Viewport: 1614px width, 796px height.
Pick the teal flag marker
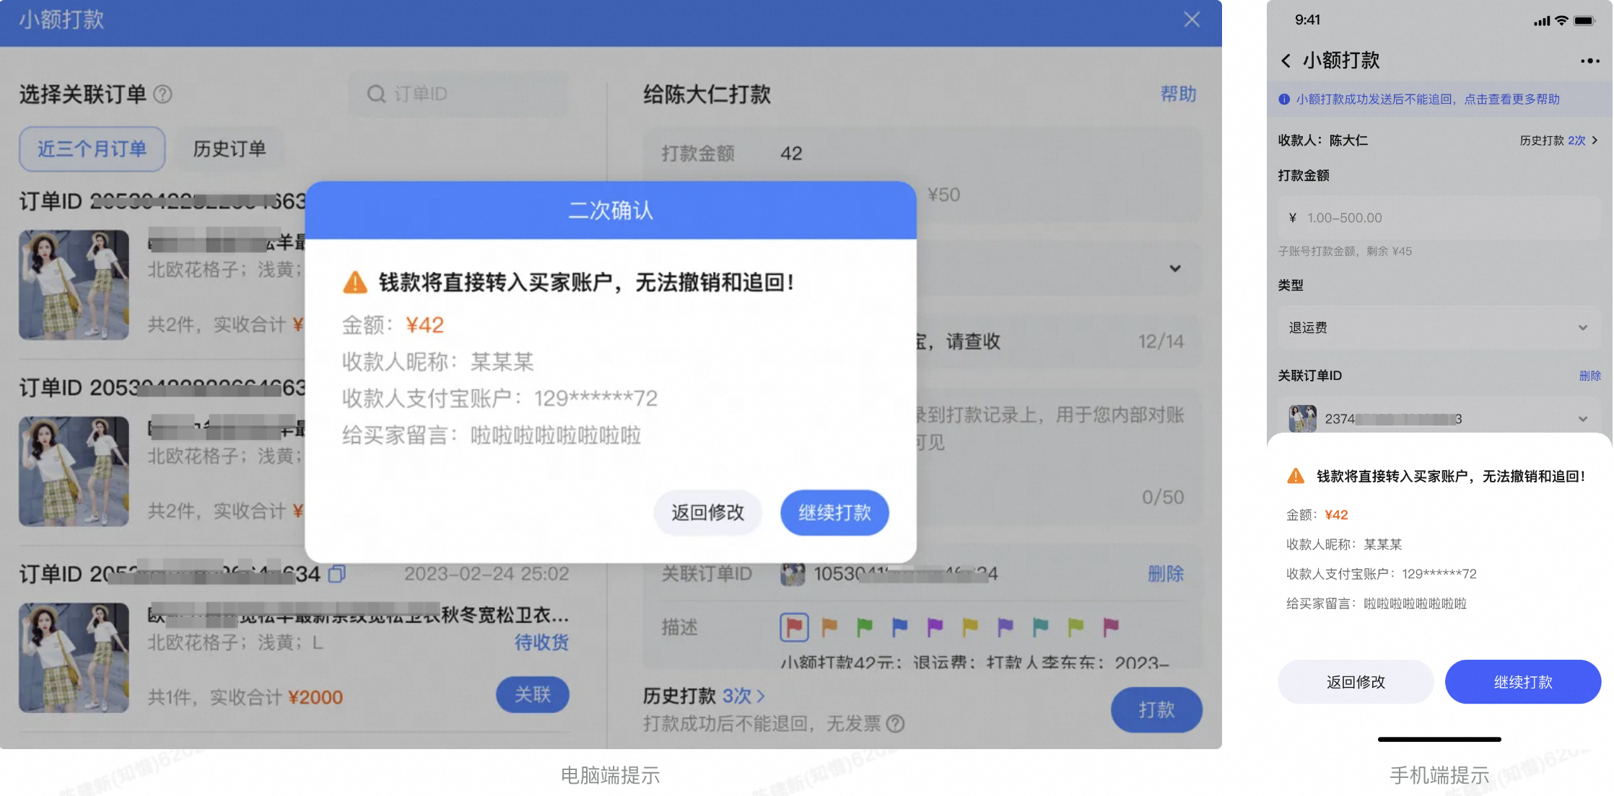pos(1040,627)
